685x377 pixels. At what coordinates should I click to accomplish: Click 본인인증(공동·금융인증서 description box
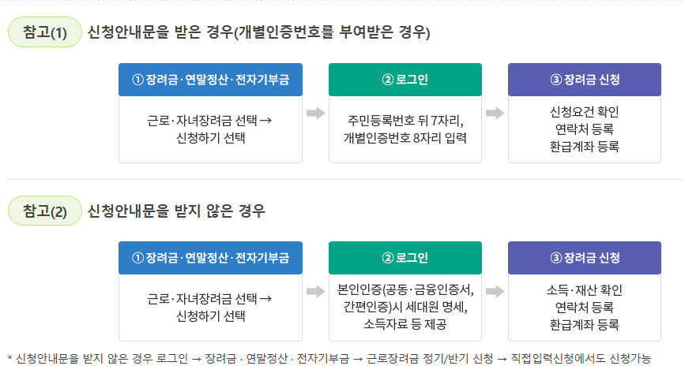pyautogui.click(x=405, y=308)
